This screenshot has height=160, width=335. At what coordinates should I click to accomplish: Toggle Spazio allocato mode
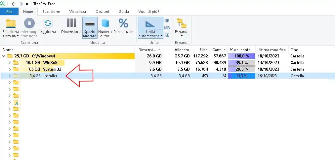pos(90,28)
